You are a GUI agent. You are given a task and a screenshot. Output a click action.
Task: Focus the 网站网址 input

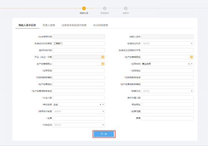[167, 105]
